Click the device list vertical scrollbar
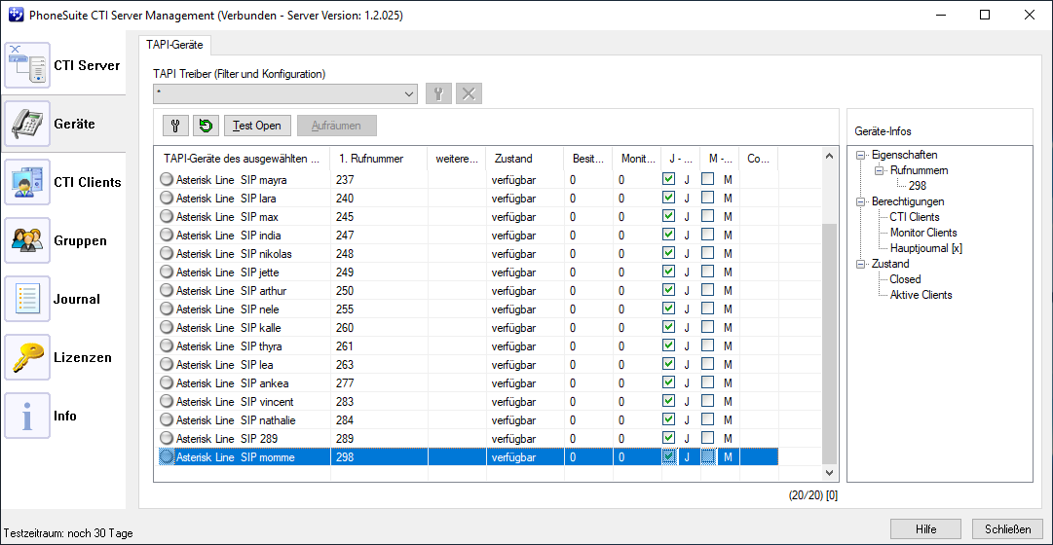Viewport: 1053px width, 545px height. (829, 341)
